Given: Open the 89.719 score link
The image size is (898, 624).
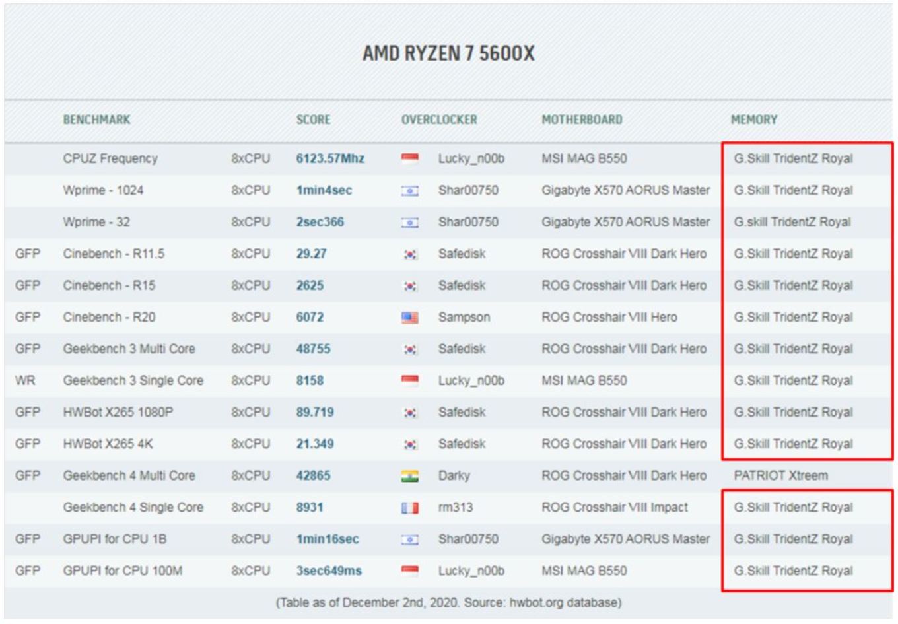Looking at the screenshot, I should tap(315, 412).
